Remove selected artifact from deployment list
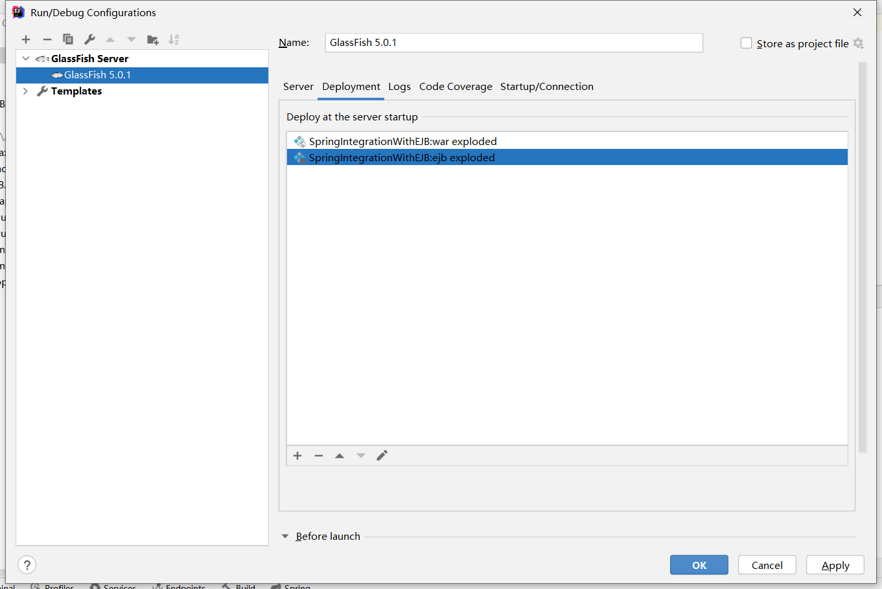Viewport: 882px width, 589px height. point(319,456)
